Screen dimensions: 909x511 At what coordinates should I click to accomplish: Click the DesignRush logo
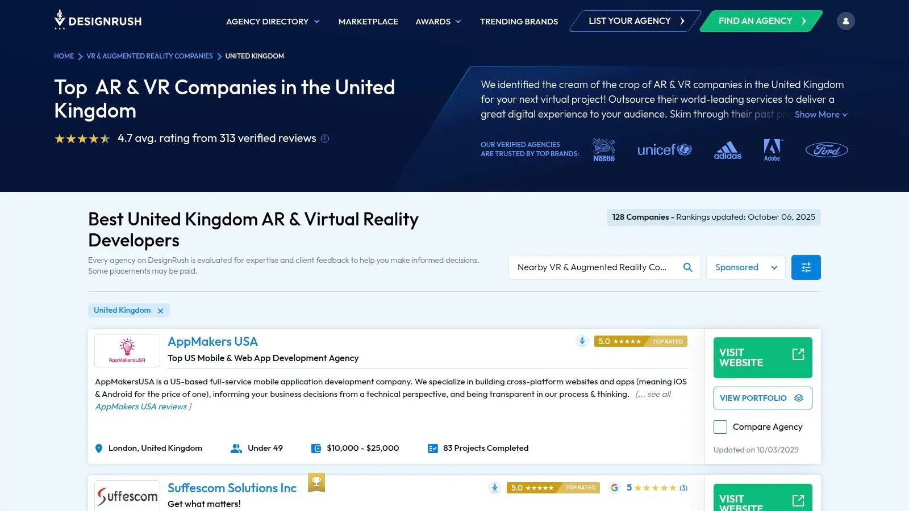pos(97,21)
